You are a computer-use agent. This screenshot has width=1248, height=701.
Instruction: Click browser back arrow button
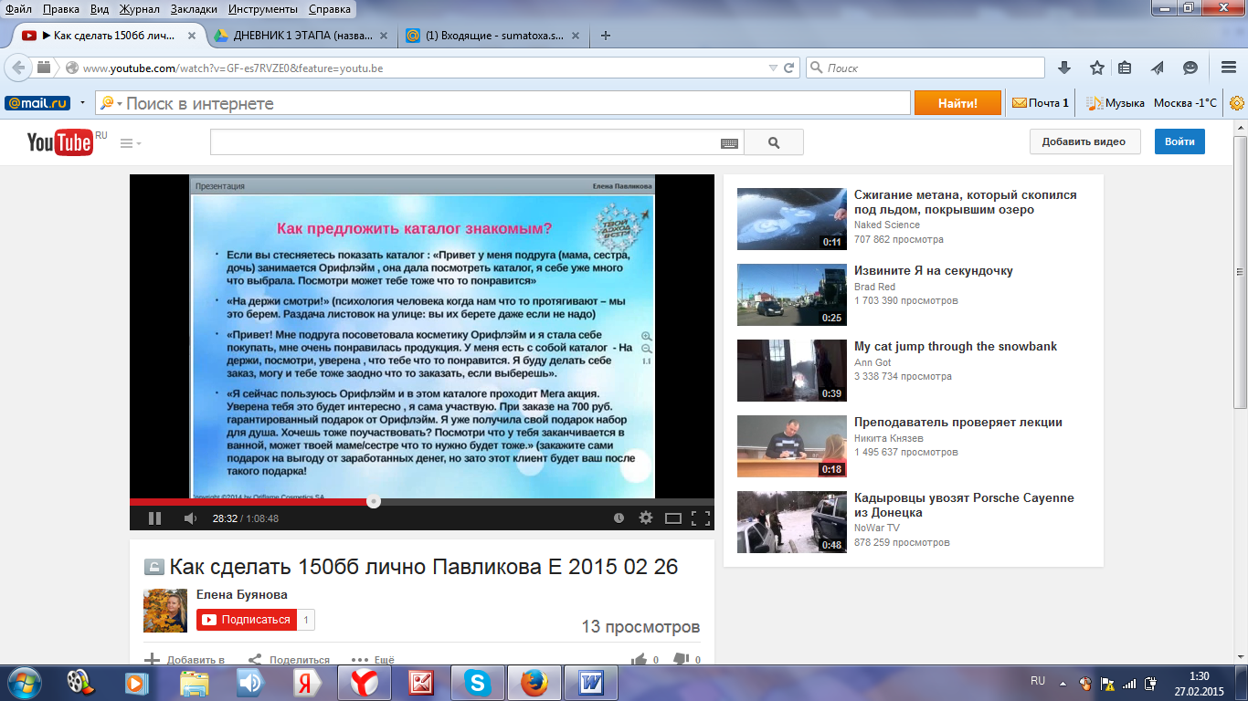[x=18, y=68]
